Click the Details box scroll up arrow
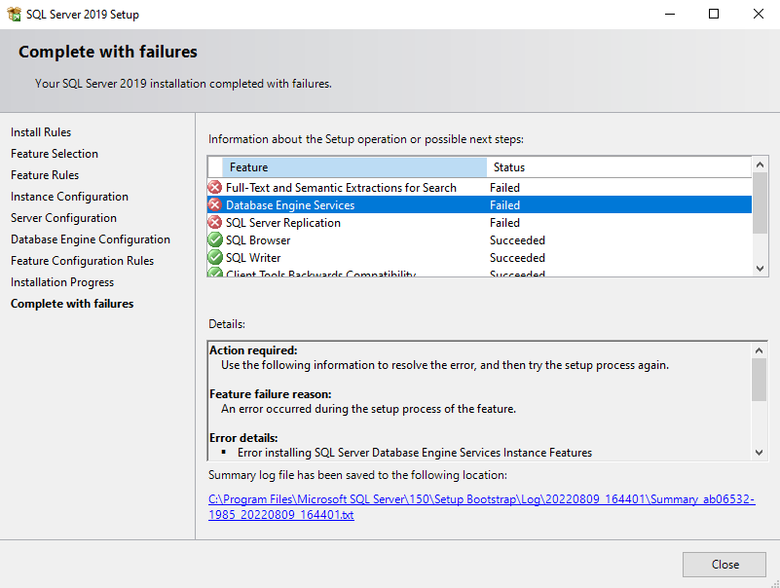Viewport: 780px width, 588px height. pyautogui.click(x=759, y=350)
